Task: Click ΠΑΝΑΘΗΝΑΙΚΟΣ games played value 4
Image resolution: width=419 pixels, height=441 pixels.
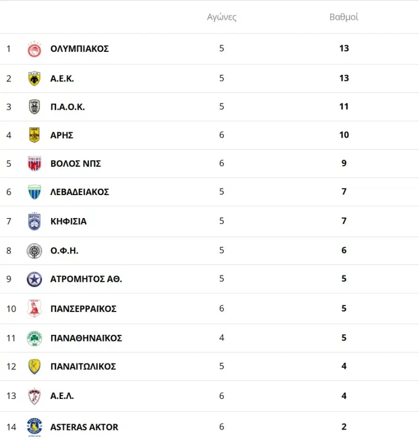Action: [222, 338]
